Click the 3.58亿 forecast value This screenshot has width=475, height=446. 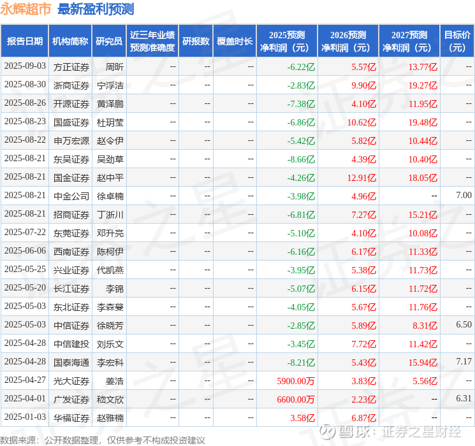pos(303,418)
